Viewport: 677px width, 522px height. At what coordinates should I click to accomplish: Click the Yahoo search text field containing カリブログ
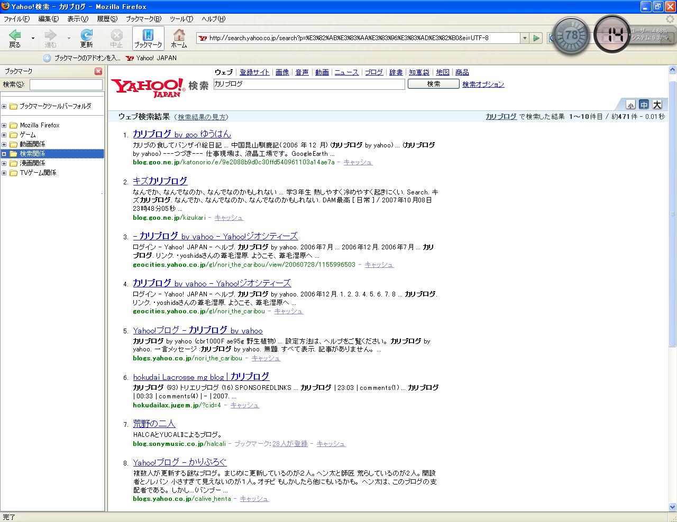309,84
